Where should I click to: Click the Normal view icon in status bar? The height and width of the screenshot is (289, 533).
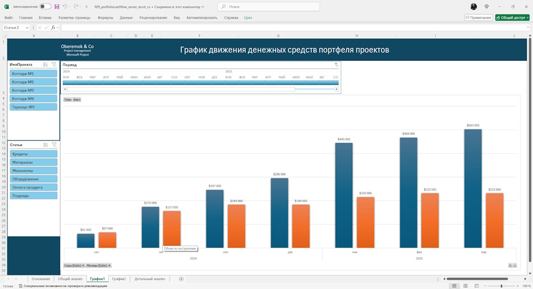(454, 286)
